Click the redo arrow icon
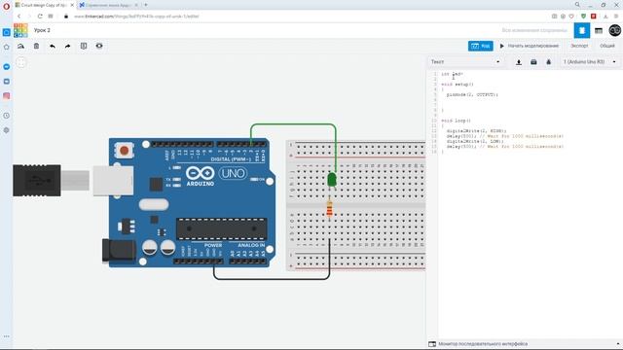 click(x=67, y=46)
